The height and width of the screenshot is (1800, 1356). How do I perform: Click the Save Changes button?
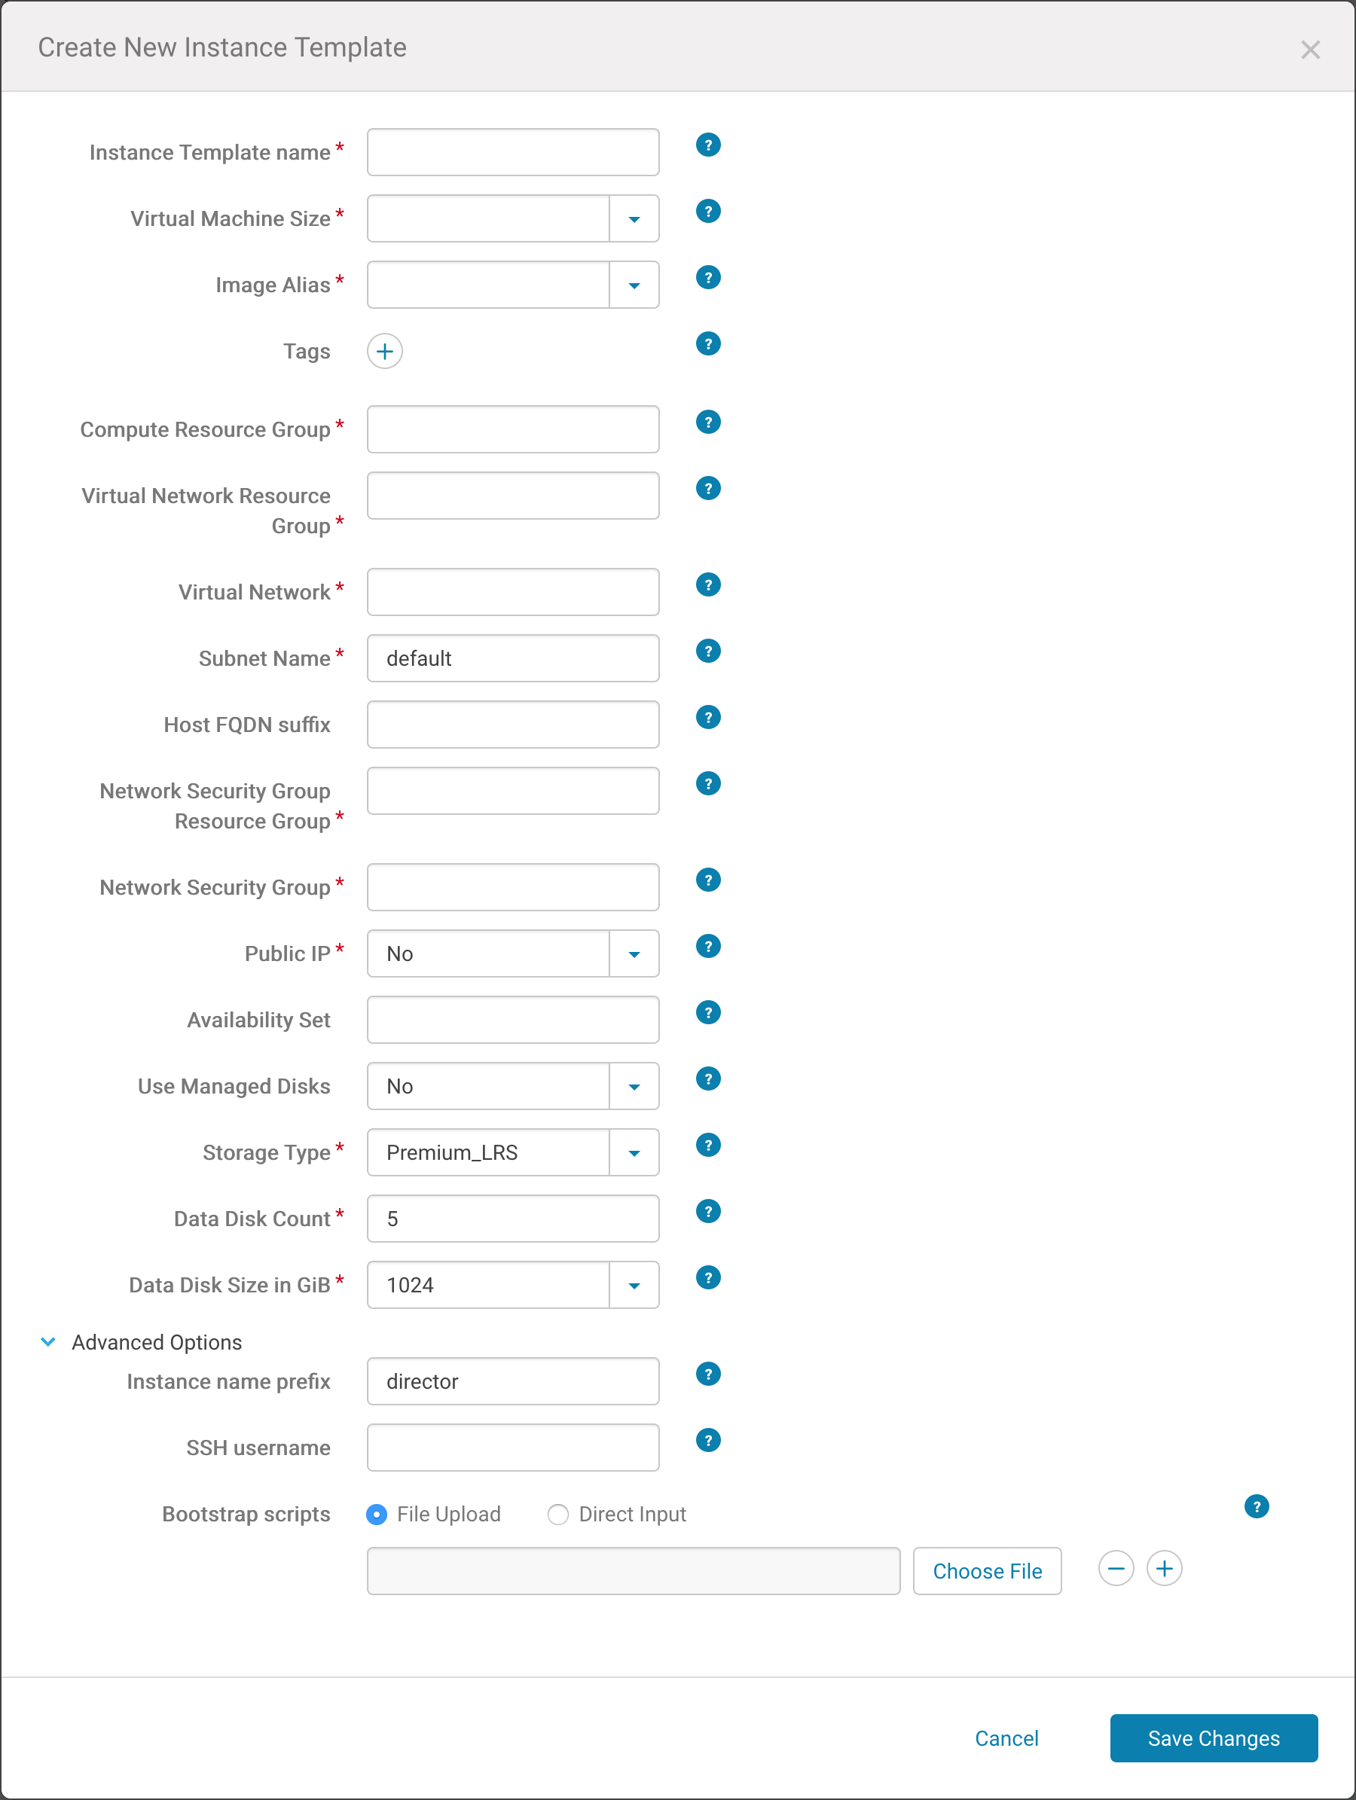pos(1213,1738)
